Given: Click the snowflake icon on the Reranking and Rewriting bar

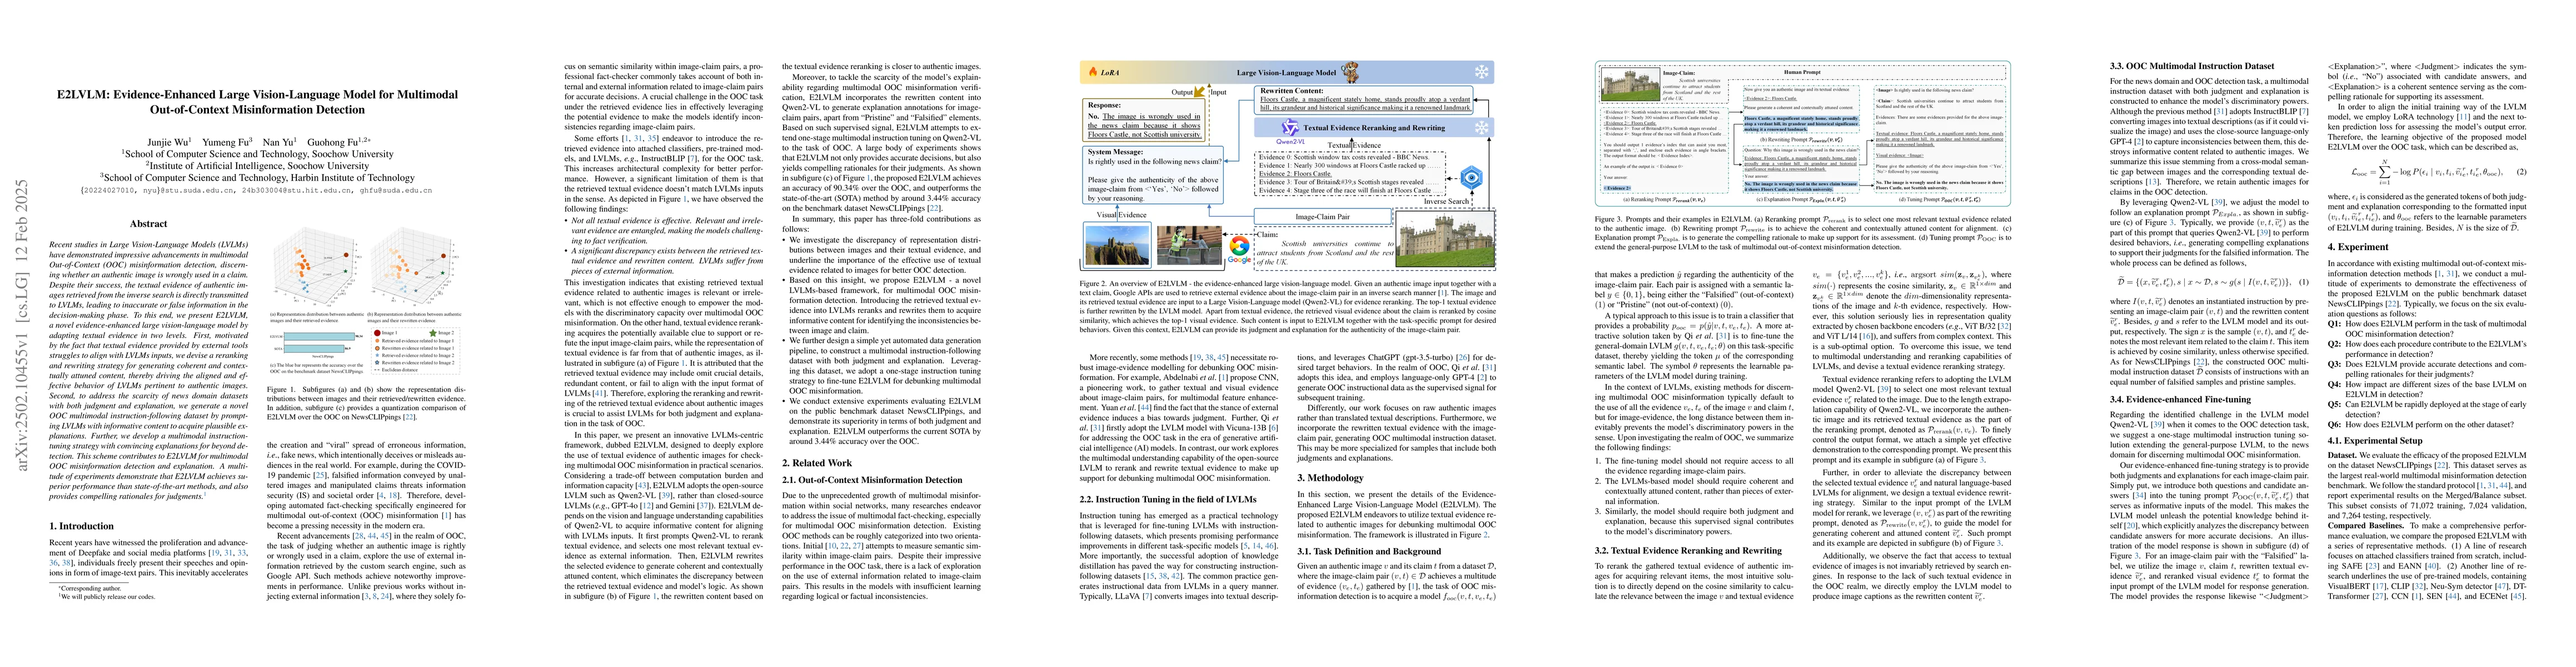Looking at the screenshot, I should click(1482, 128).
